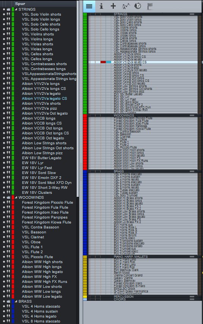Hide the VSL Bassoon track via its dot
This screenshot has width=203, height=324.
pos(4,232)
